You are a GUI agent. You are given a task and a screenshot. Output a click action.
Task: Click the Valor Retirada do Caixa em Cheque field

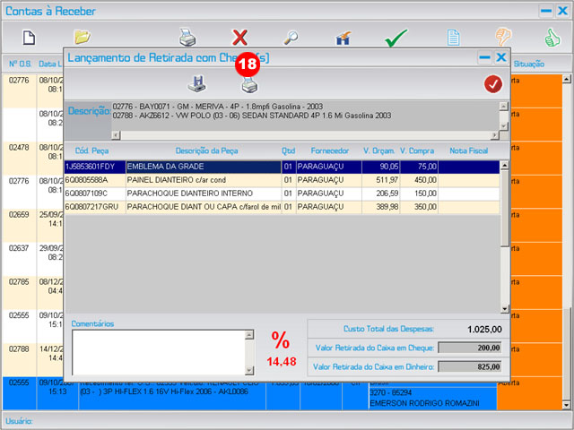tap(470, 348)
